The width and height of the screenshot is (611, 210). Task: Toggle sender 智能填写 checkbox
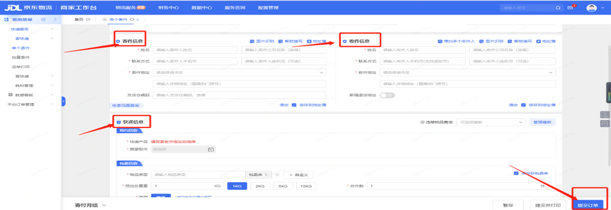click(x=280, y=41)
